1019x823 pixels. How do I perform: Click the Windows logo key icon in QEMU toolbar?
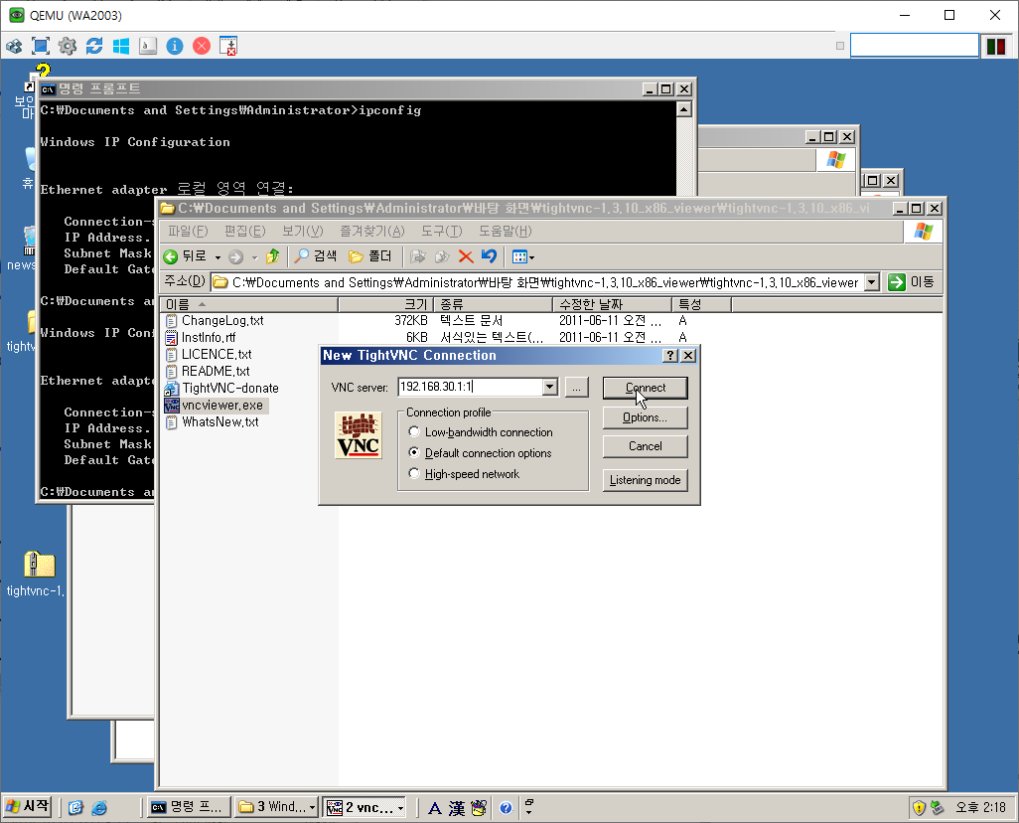click(x=121, y=46)
